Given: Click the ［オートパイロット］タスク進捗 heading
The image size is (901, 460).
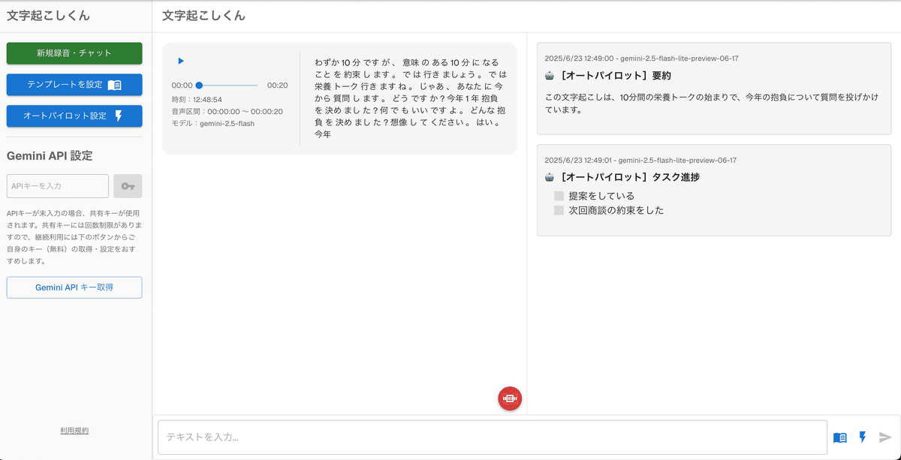Looking at the screenshot, I should click(629, 177).
